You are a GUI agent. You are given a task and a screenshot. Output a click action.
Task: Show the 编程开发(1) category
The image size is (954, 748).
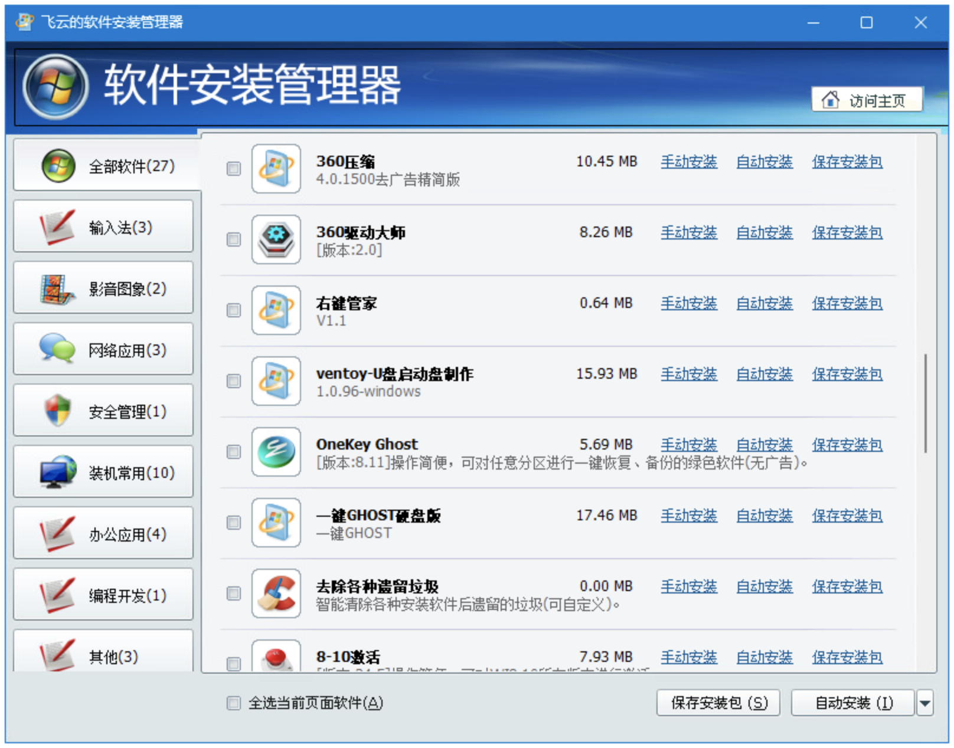point(103,595)
